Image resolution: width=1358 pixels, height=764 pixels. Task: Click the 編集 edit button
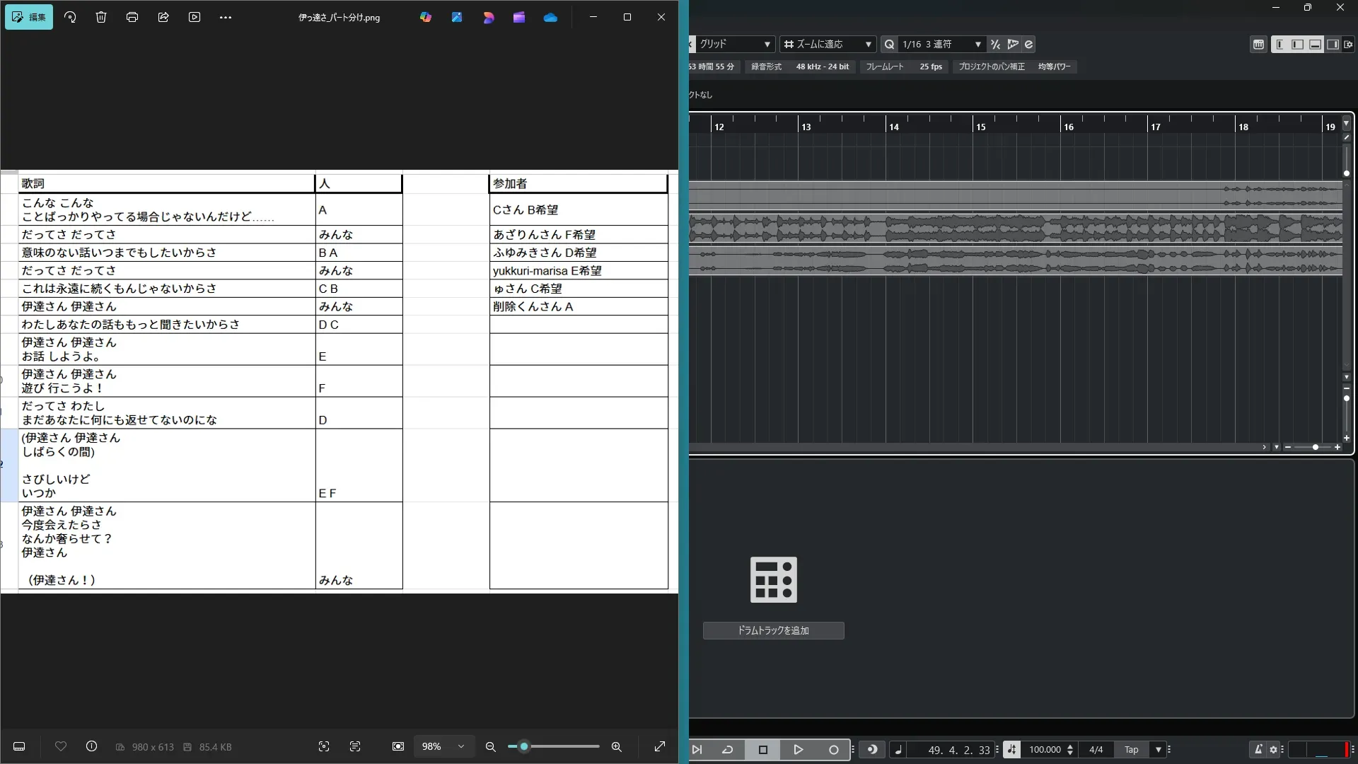click(29, 17)
